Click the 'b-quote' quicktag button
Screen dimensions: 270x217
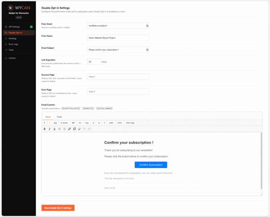point(64,123)
